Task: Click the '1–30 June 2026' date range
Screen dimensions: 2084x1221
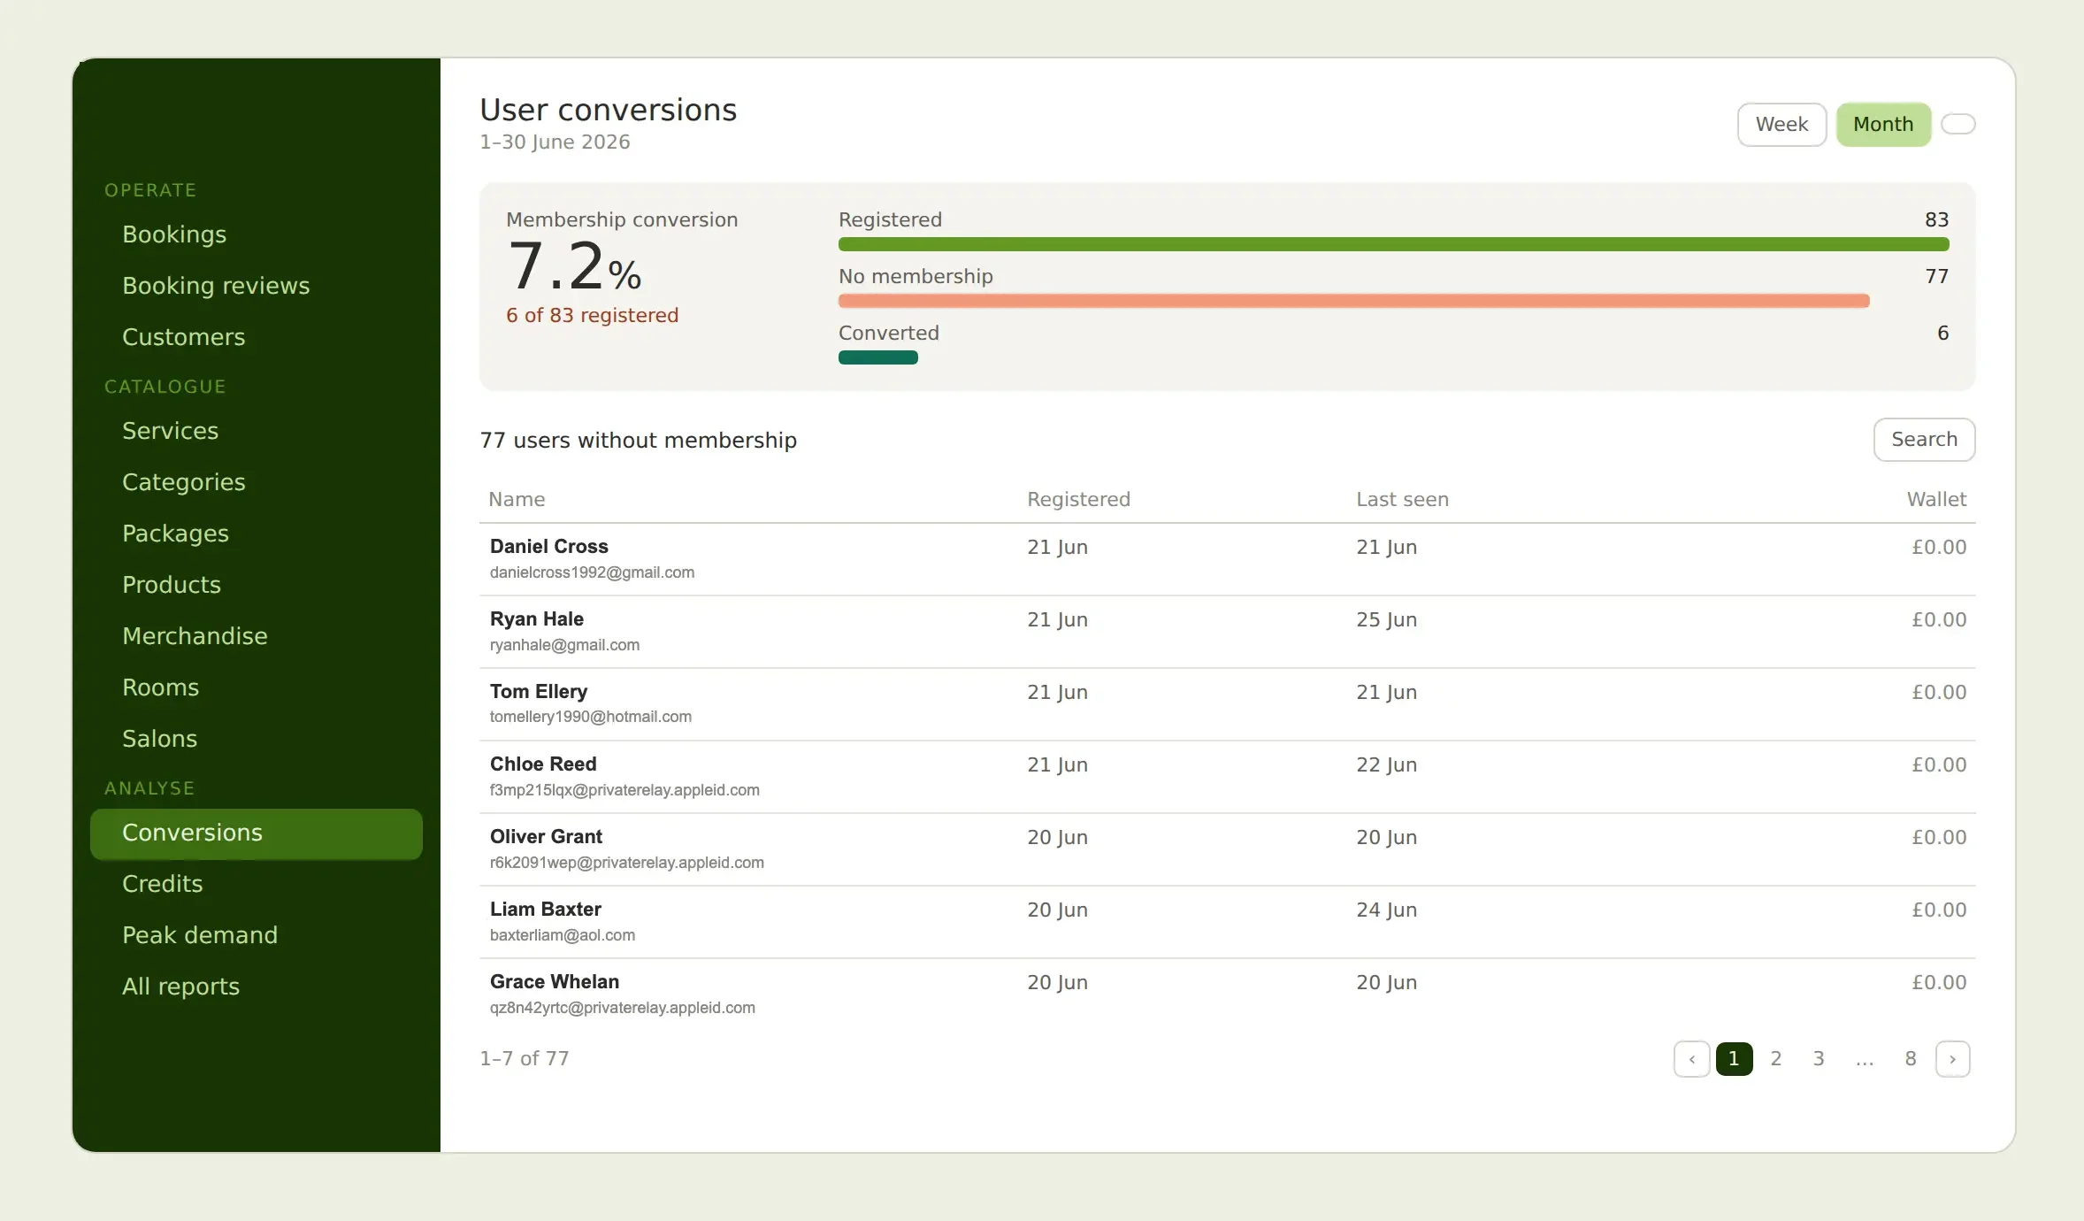Action: 555,142
